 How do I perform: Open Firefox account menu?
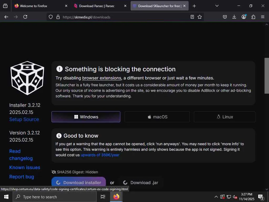click(x=244, y=17)
